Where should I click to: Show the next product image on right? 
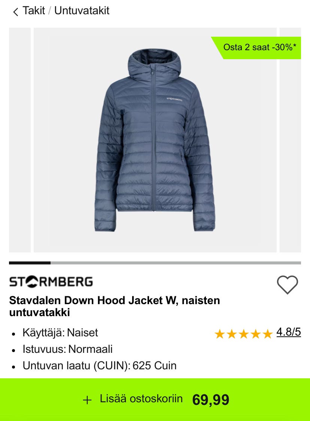point(290,140)
